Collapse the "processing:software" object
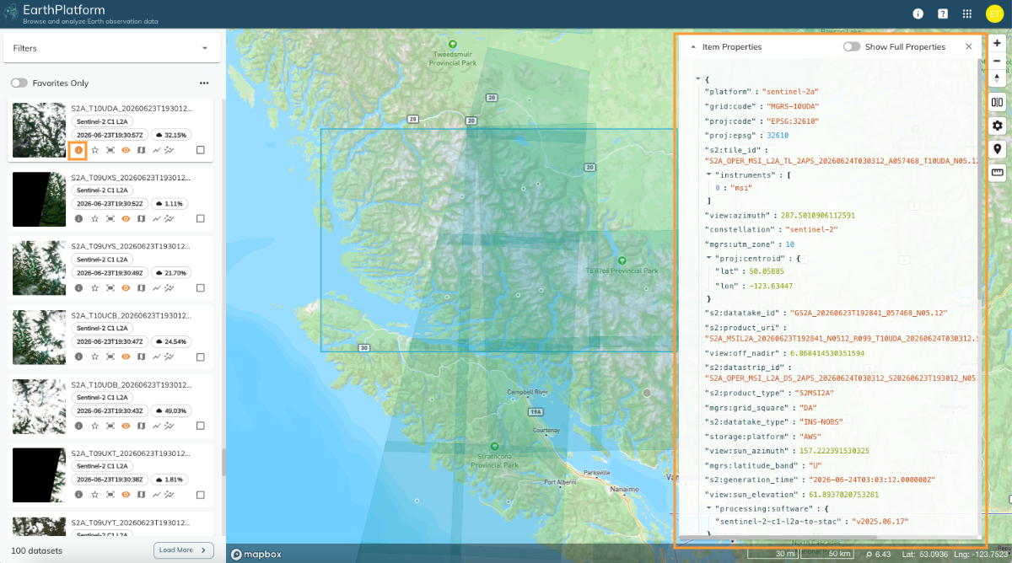The width and height of the screenshot is (1012, 563). coord(709,508)
